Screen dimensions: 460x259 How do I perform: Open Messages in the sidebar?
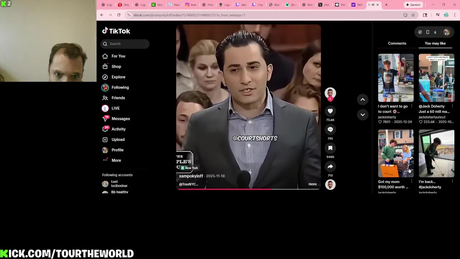[x=116, y=119]
